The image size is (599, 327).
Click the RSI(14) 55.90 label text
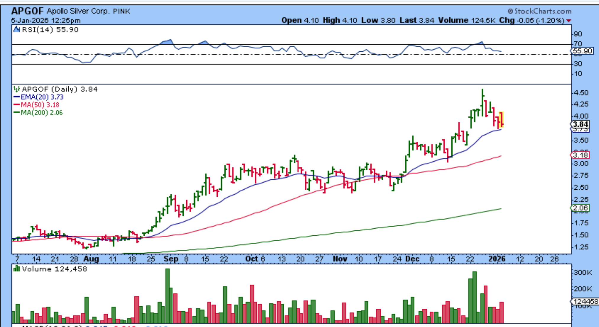tap(50, 30)
